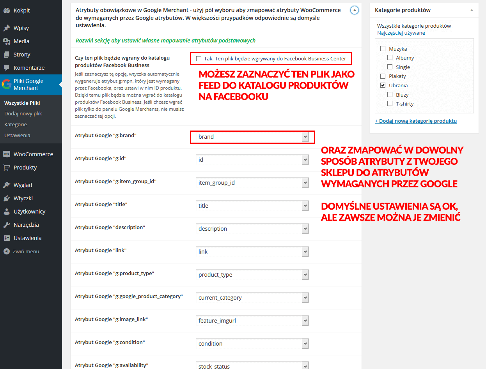Click the Wpisy pushpin icon
The image size is (486, 369).
point(7,28)
